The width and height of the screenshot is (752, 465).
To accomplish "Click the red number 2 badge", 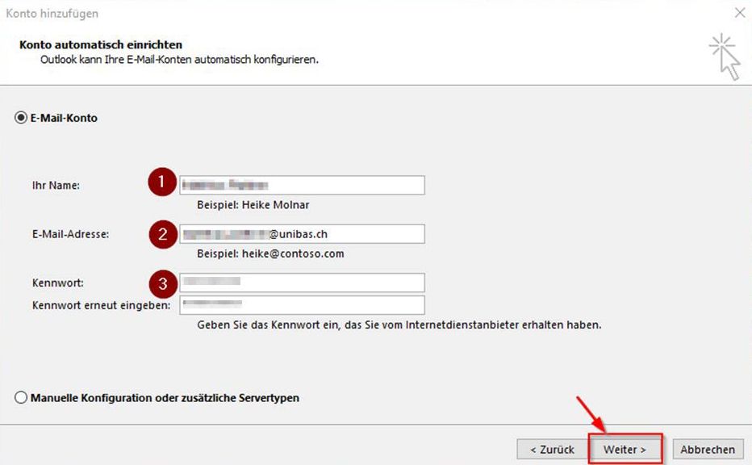I will [162, 234].
